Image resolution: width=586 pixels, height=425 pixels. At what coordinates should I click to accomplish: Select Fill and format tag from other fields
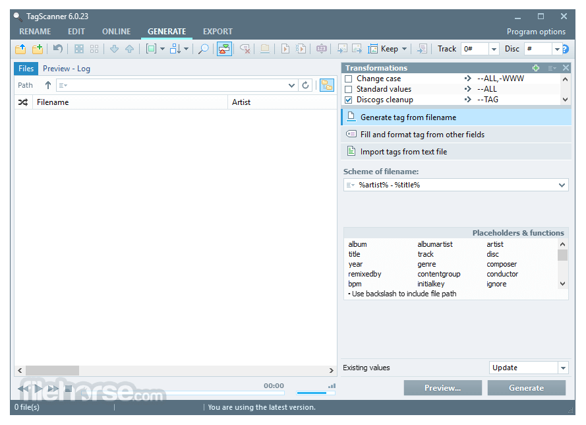click(x=456, y=135)
